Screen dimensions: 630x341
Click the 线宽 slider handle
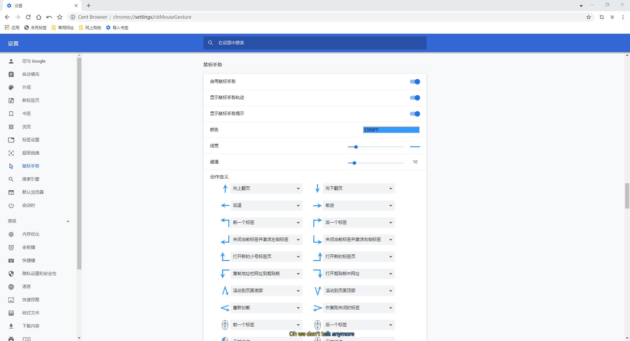click(356, 147)
